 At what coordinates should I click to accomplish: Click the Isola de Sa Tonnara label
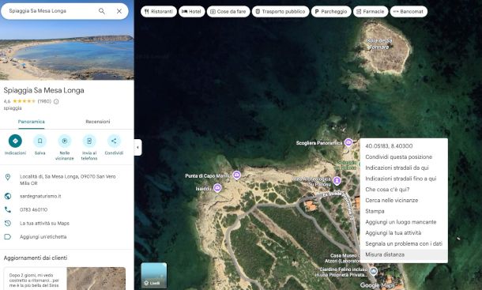(x=379, y=43)
